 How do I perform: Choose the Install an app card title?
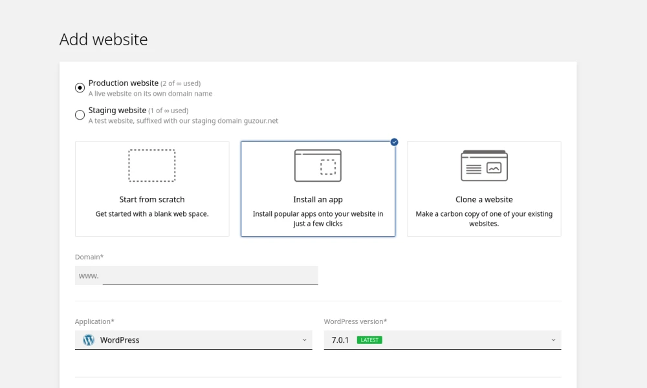(318, 200)
